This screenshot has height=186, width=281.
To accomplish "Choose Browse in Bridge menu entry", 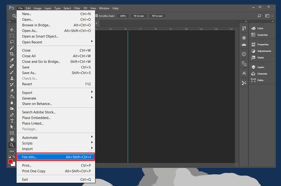I will tap(56, 25).
